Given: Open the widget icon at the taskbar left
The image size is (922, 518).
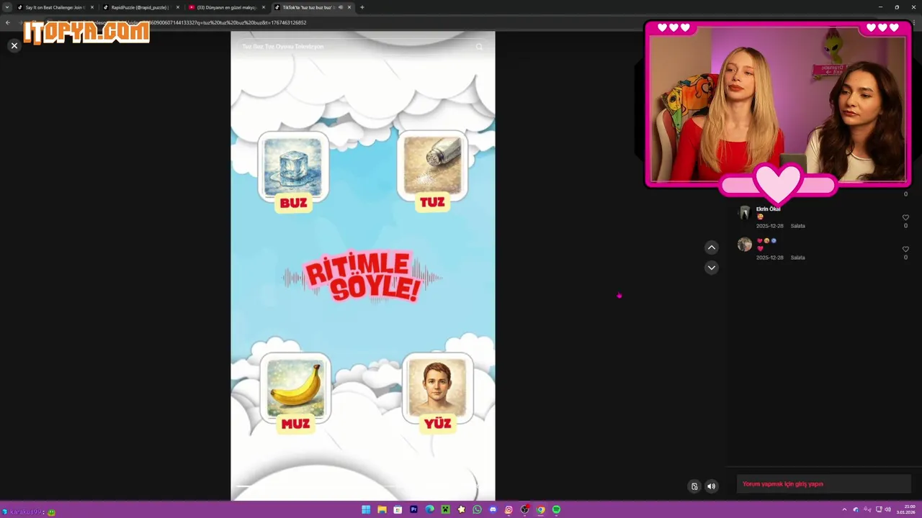Looking at the screenshot, I should click(x=5, y=512).
